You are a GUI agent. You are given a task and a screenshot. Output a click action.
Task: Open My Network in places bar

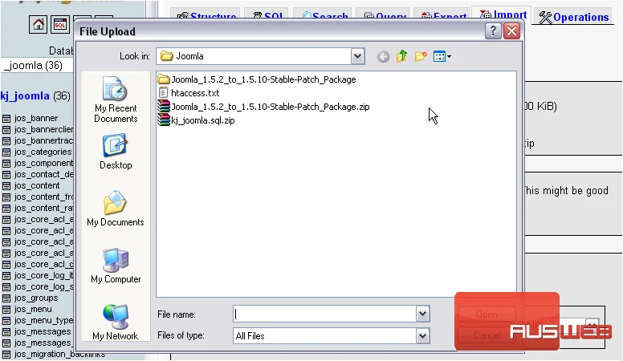coord(116,322)
